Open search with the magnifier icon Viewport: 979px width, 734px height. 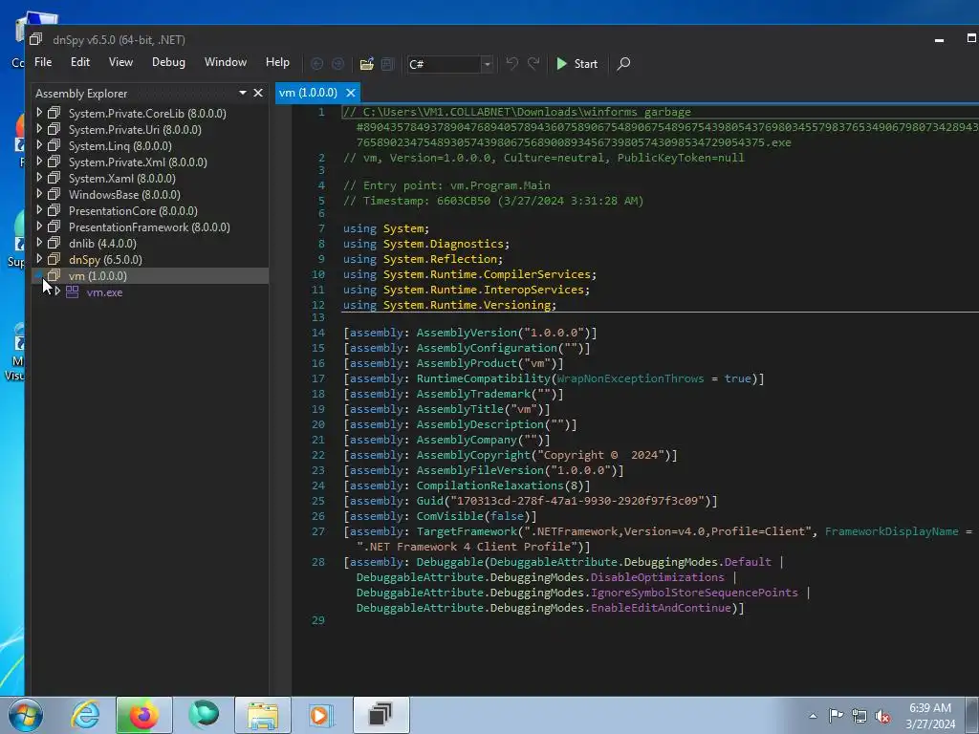click(x=623, y=64)
